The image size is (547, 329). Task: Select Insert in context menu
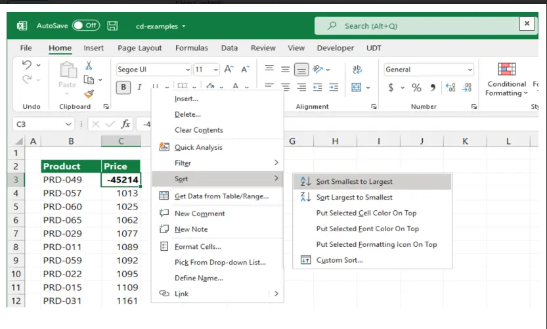pyautogui.click(x=217, y=99)
